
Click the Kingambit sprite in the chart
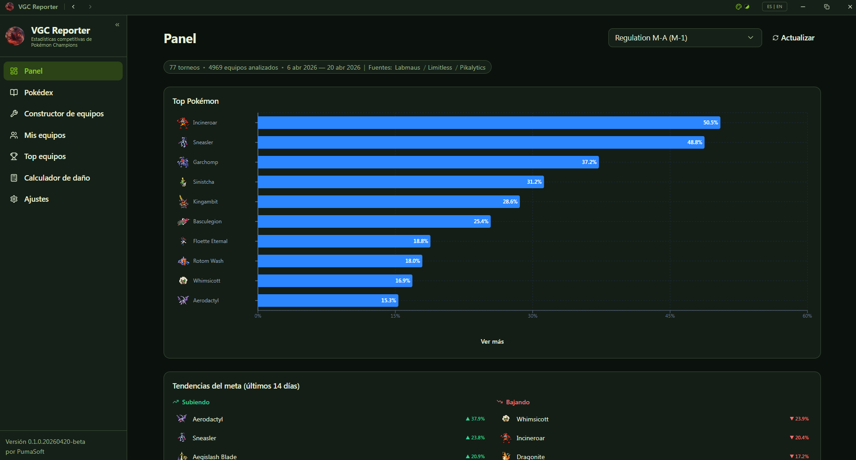(x=183, y=202)
